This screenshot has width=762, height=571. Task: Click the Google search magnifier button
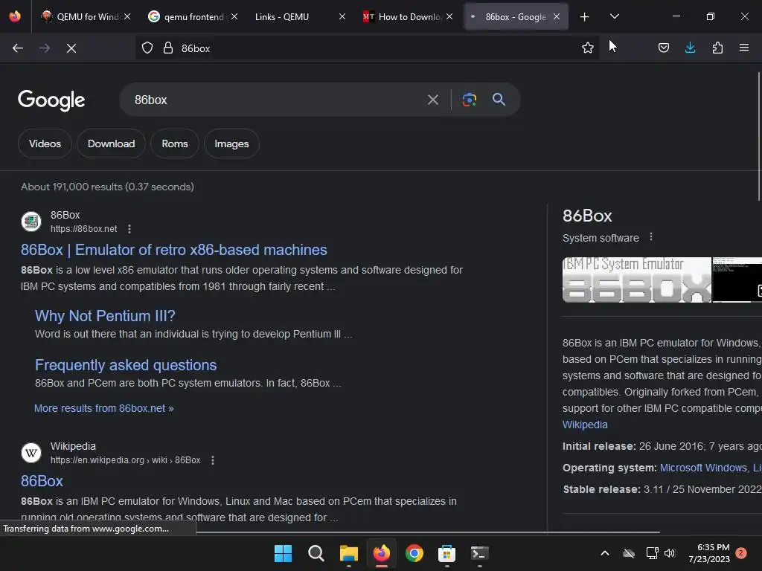499,100
